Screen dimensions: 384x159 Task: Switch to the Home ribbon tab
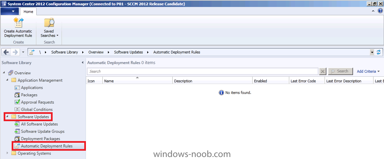28,12
